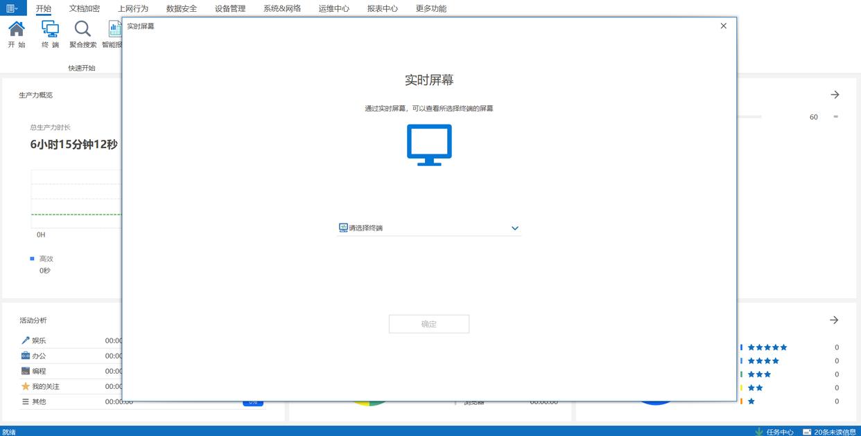The height and width of the screenshot is (436, 861).
Task: Switch to 数据安全 tab
Action: pos(182,8)
